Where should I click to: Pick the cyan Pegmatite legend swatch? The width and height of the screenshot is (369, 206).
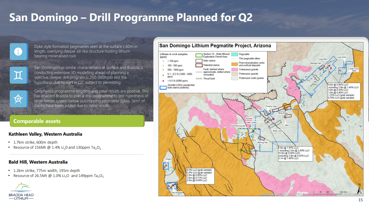pos(235,54)
